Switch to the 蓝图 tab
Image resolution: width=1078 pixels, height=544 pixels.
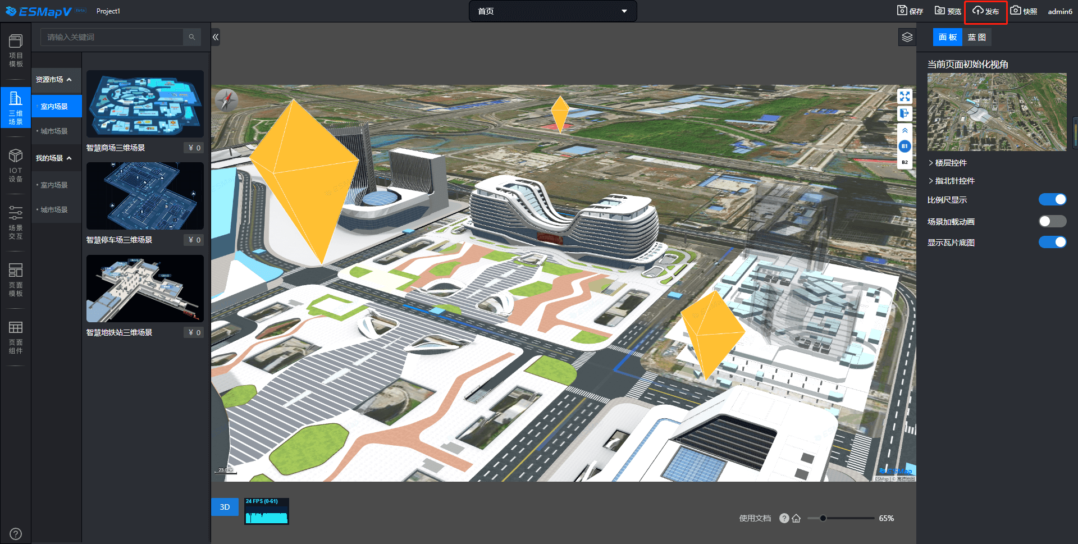[977, 38]
